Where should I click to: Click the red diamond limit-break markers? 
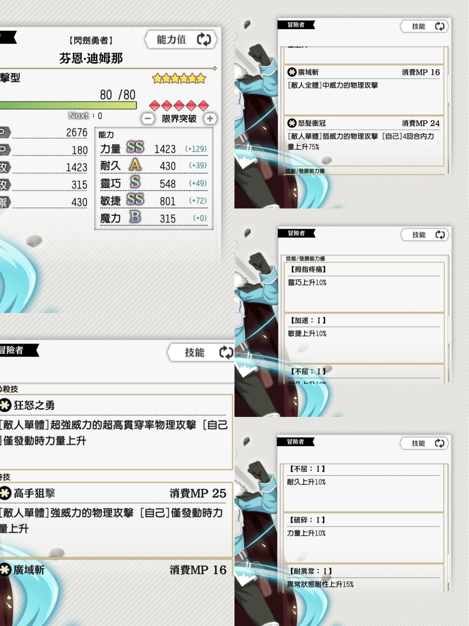179,105
